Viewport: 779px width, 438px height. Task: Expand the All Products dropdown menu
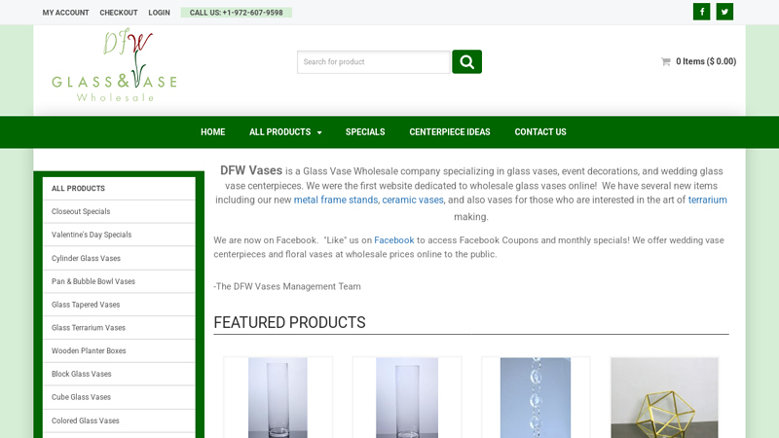click(285, 132)
